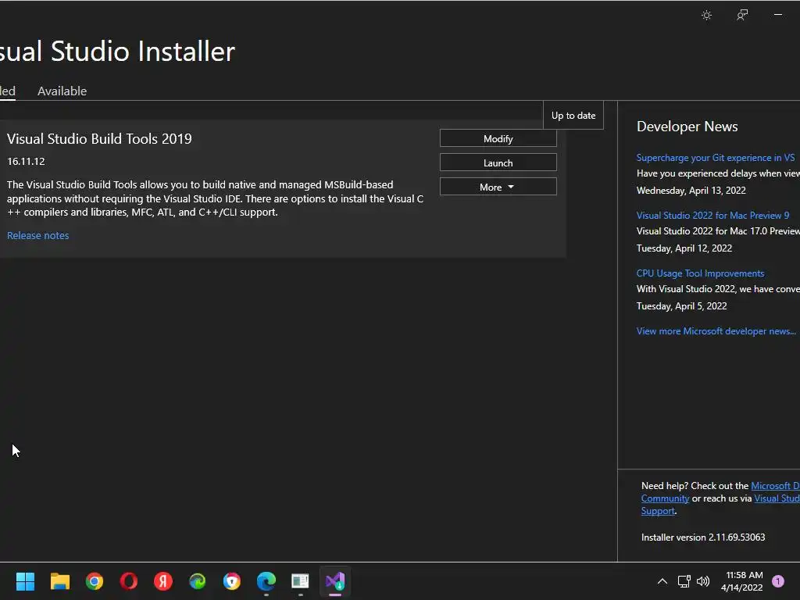
Task: Click the Up to date status button
Action: click(573, 116)
